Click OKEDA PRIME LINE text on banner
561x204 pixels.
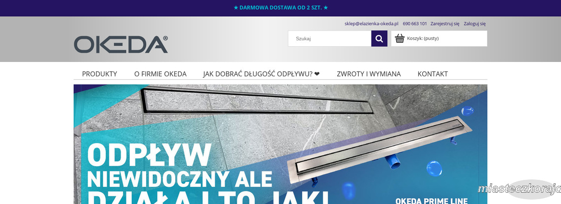pos(432,200)
